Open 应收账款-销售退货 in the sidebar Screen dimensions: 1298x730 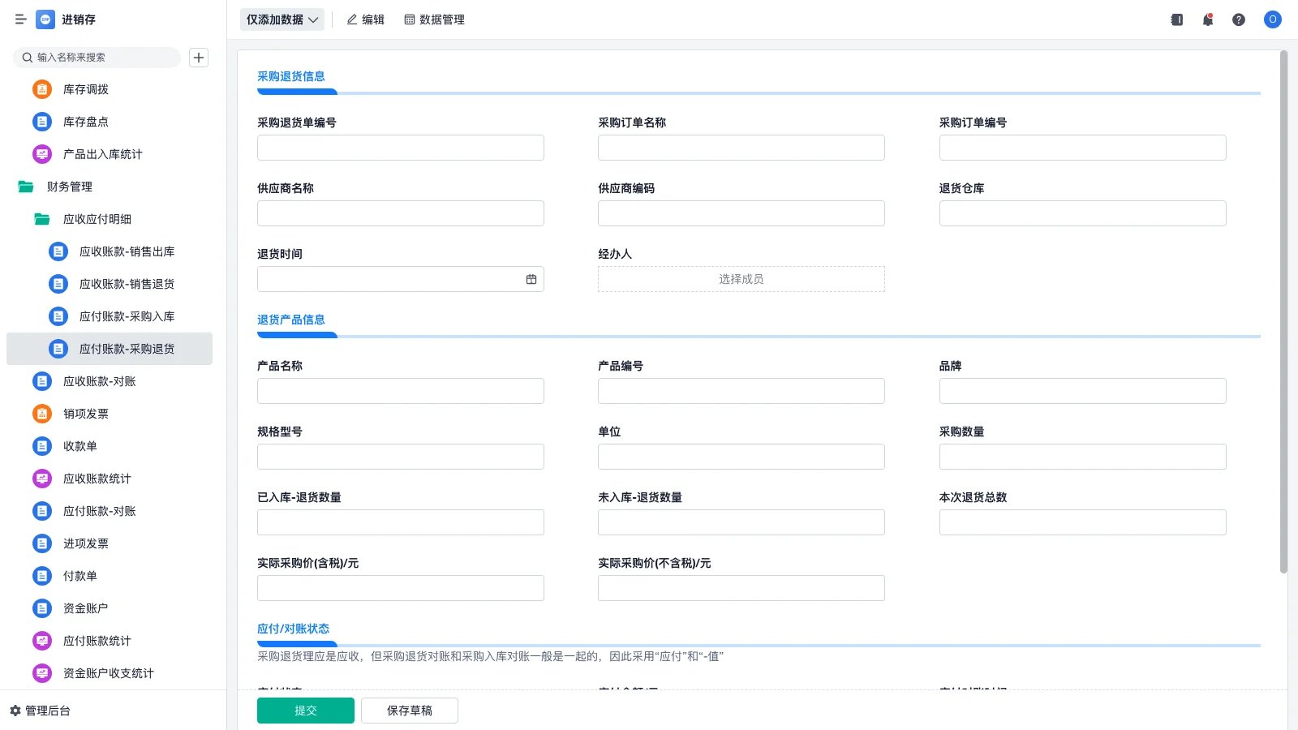tap(110, 284)
